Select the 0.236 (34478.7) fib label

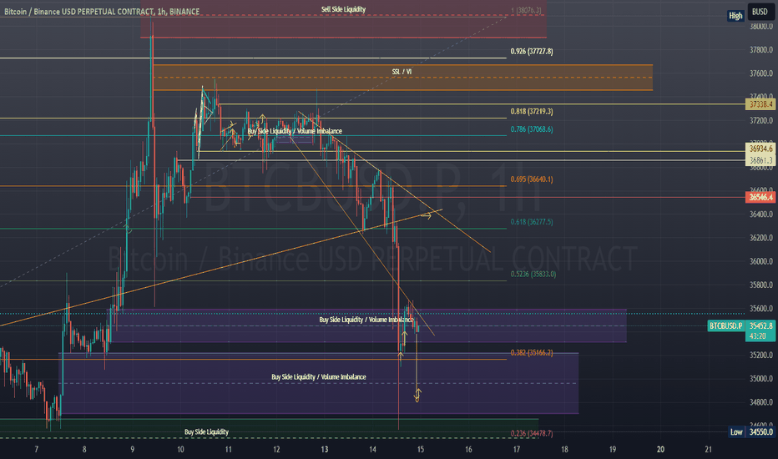tap(532, 433)
